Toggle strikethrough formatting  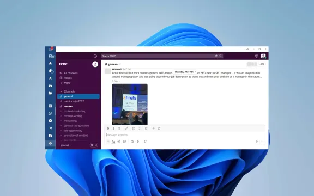[119, 128]
